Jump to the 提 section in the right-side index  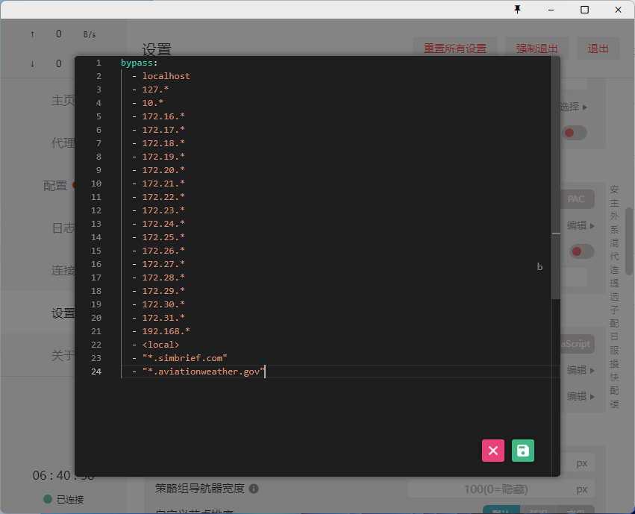tap(614, 283)
